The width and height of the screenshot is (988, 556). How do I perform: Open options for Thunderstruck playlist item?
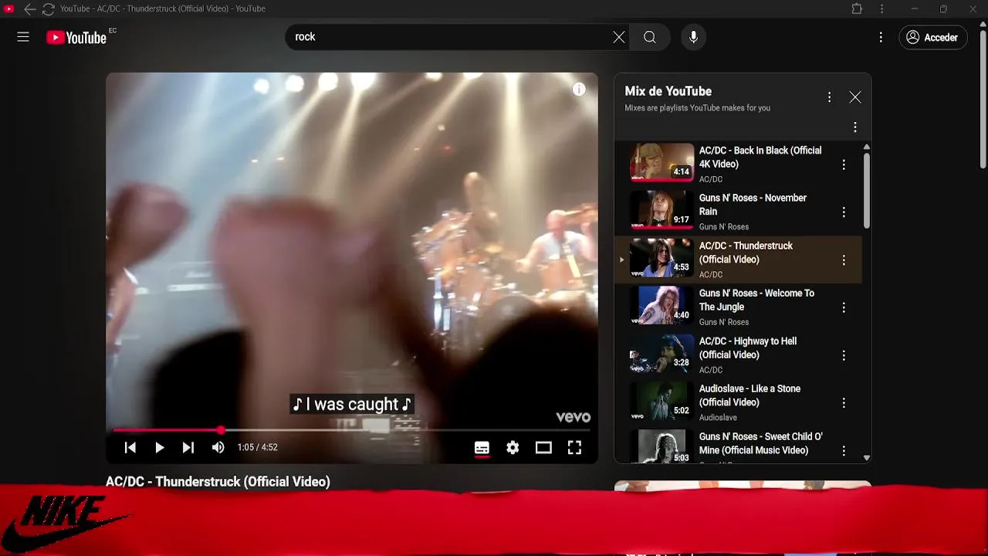[x=844, y=260]
